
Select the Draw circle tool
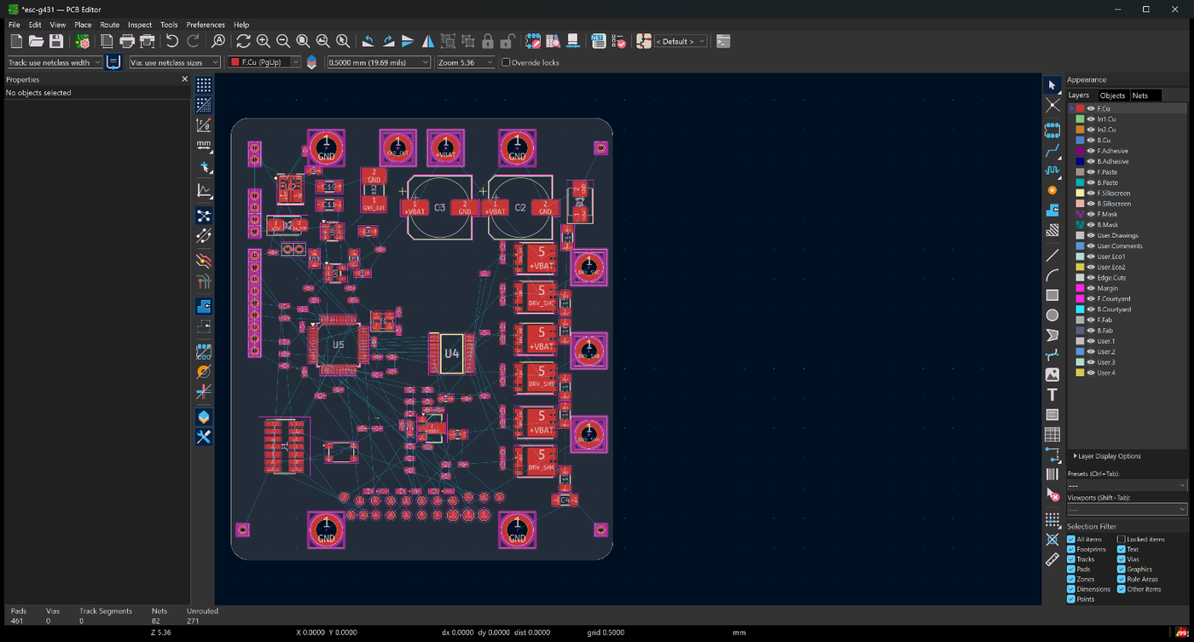[1052, 315]
